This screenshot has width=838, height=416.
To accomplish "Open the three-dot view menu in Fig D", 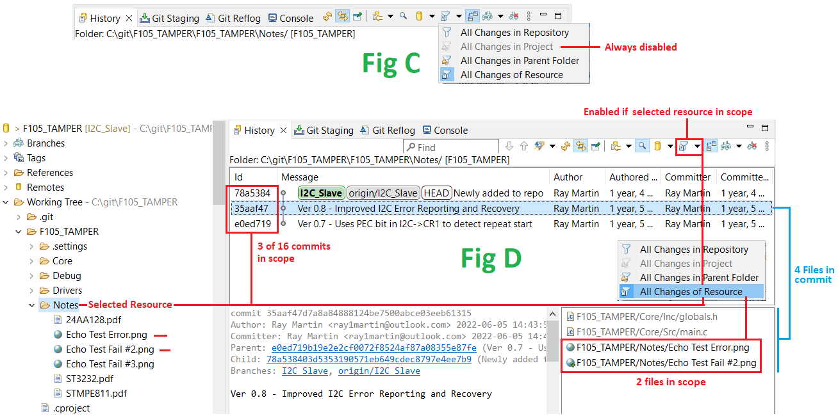I will [767, 146].
